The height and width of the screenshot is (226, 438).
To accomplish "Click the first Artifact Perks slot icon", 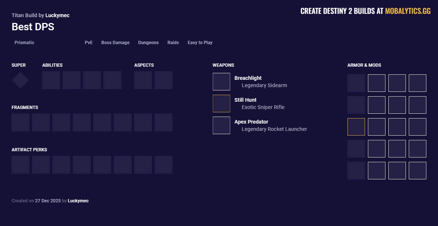I will point(20,165).
